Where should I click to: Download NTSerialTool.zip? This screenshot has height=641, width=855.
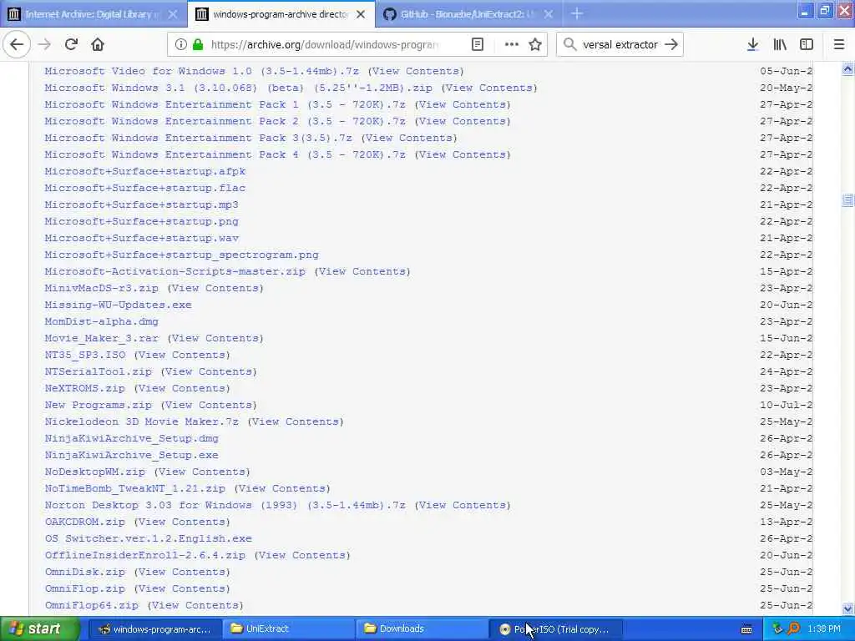click(99, 371)
